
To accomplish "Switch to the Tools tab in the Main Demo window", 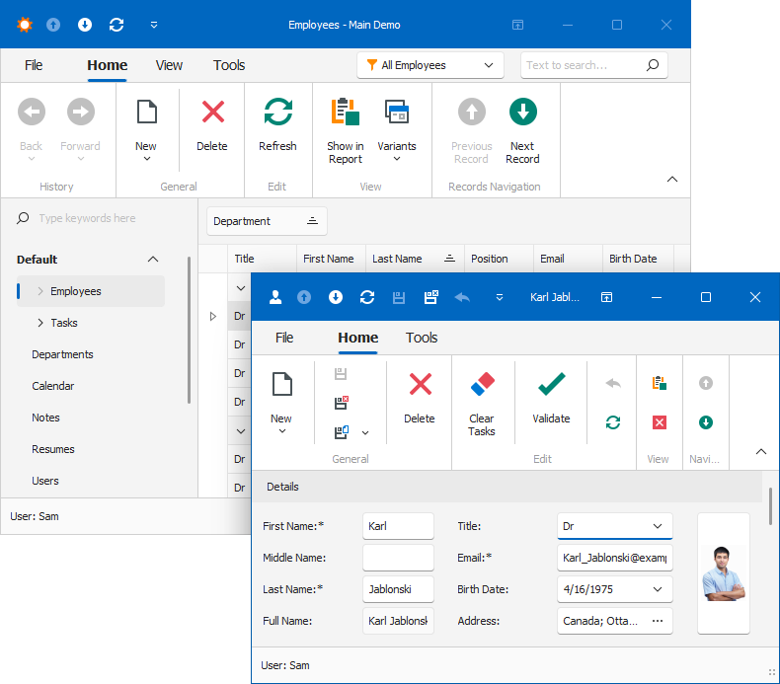I will [x=229, y=65].
